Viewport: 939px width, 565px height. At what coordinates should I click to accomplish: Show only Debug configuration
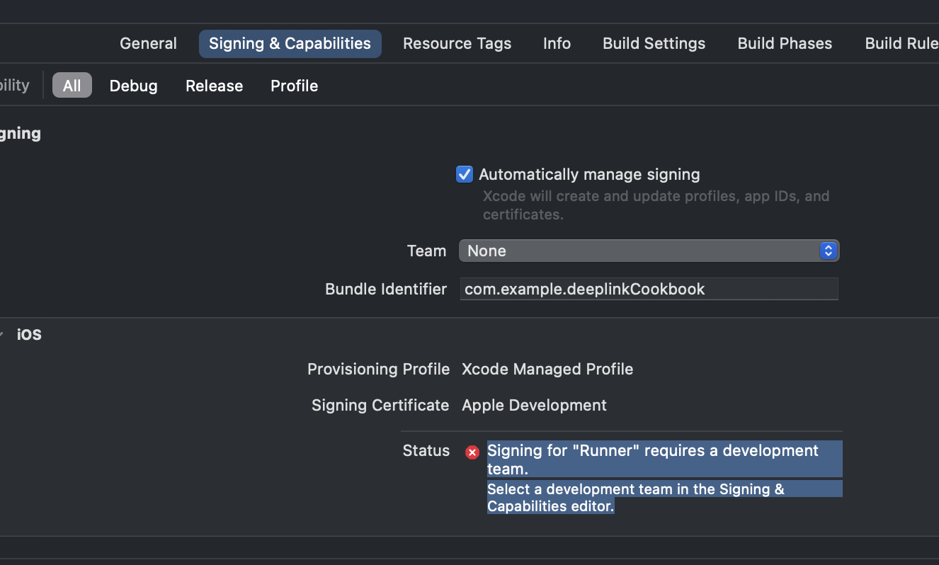(x=133, y=86)
